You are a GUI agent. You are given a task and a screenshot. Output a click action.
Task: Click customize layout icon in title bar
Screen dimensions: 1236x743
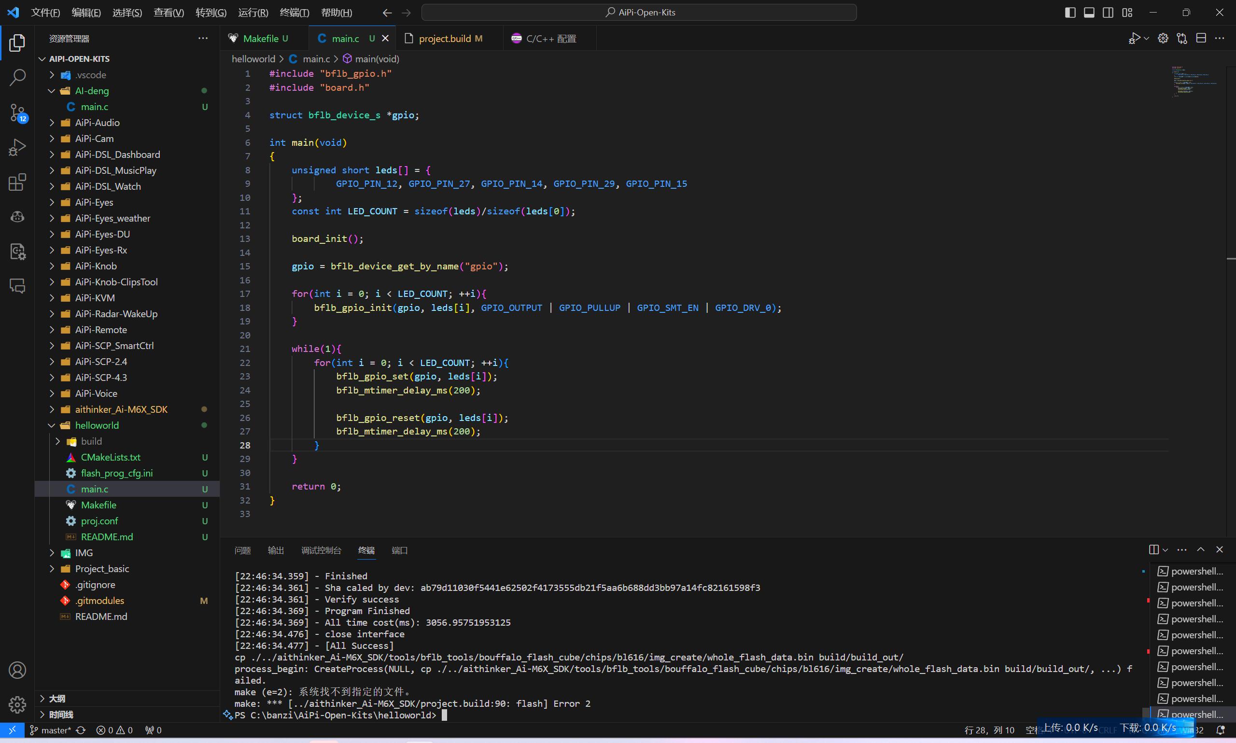pos(1127,13)
